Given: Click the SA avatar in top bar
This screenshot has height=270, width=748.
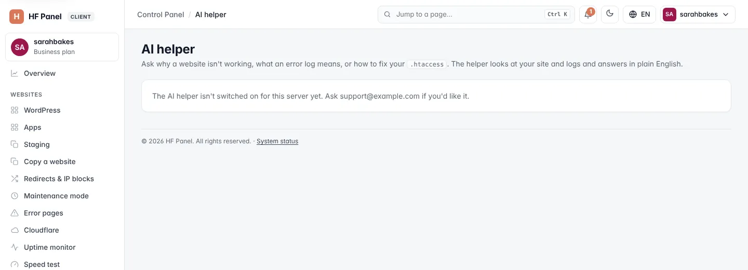Looking at the screenshot, I should pyautogui.click(x=669, y=15).
